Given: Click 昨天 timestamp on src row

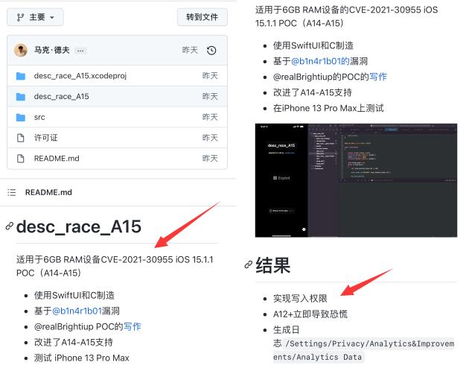Looking at the screenshot, I should pos(210,117).
